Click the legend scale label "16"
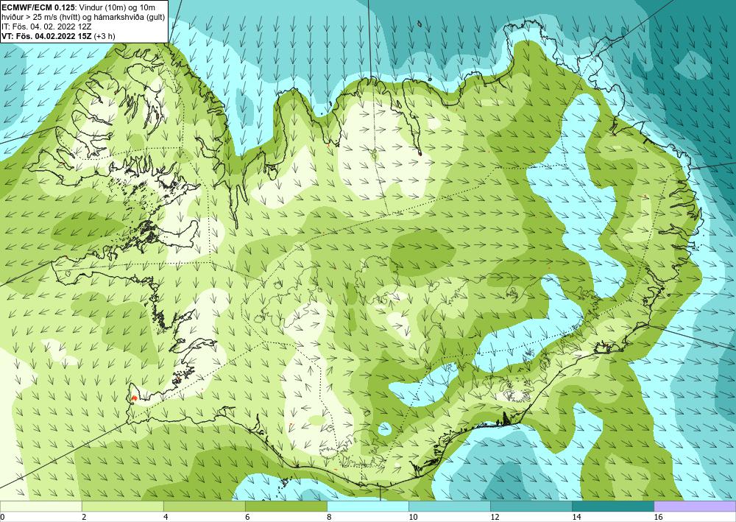 [x=659, y=517]
